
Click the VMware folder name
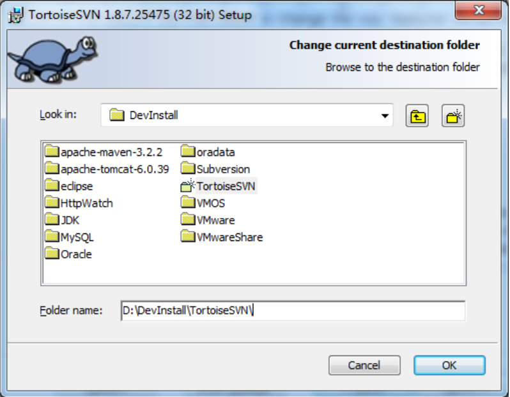tap(215, 221)
